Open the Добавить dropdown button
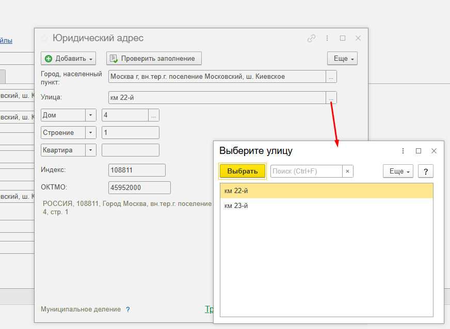The width and height of the screenshot is (450, 329). [x=69, y=58]
